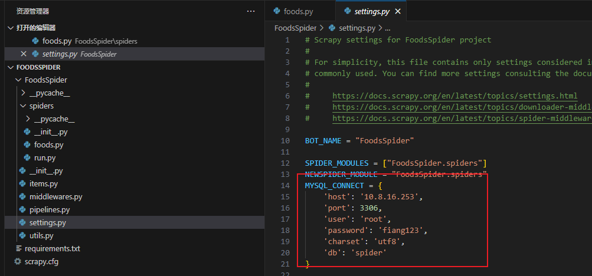Collapse the spiders folder chevron
The height and width of the screenshot is (276, 592).
point(24,106)
